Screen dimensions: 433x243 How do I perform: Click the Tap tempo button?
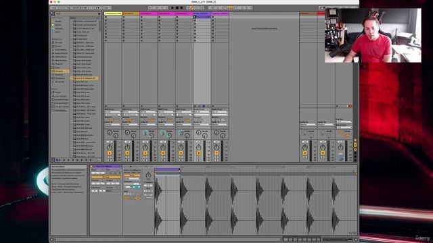pos(68,7)
